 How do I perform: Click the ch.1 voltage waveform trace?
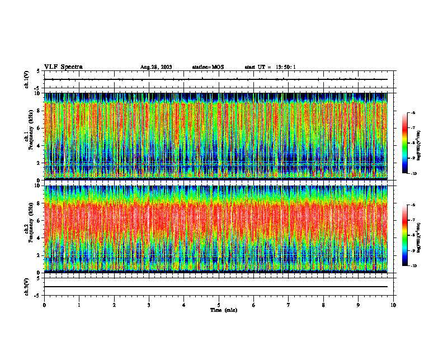(216, 79)
